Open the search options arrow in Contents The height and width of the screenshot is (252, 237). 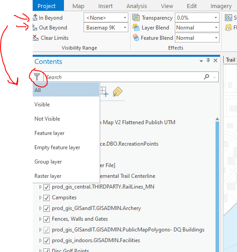pyautogui.click(x=214, y=77)
